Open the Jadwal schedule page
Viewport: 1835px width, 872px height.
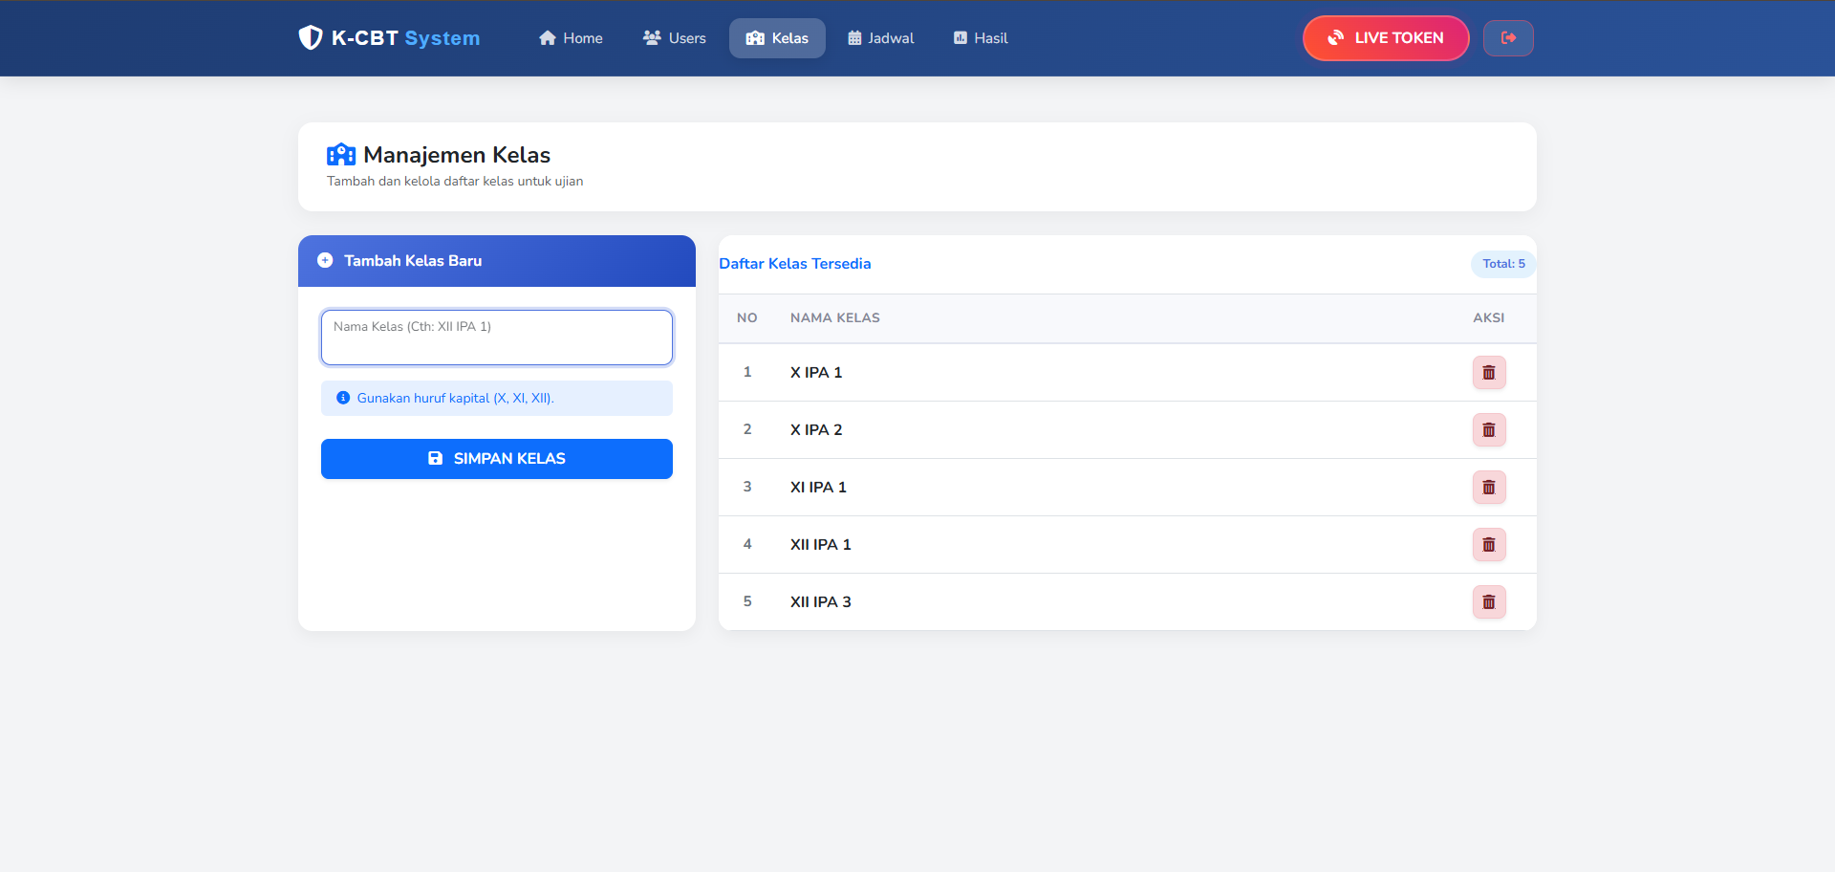pyautogui.click(x=880, y=38)
